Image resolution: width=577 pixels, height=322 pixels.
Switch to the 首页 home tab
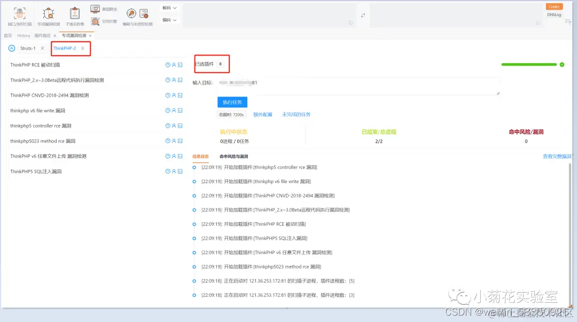[x=7, y=36]
